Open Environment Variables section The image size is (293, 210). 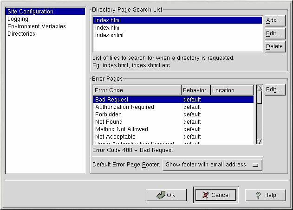click(x=37, y=26)
